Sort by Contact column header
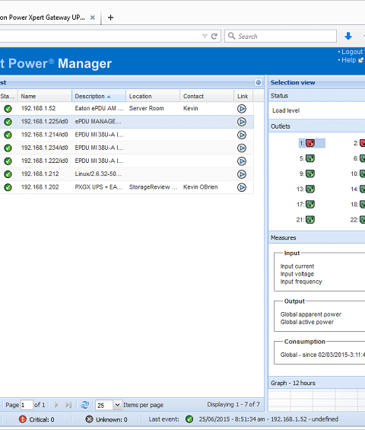The image size is (365, 430). 207,96
